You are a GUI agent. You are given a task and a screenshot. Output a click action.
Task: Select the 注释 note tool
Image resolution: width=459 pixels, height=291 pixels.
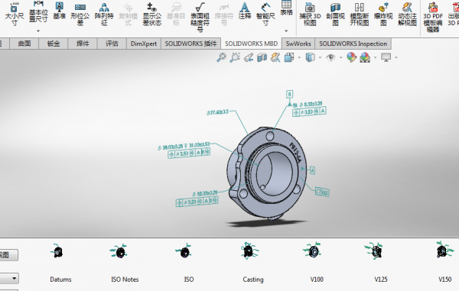point(245,11)
